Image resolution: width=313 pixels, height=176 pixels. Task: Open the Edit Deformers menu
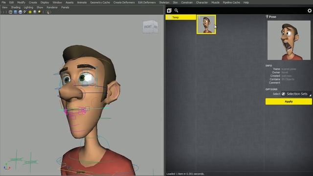click(147, 2)
